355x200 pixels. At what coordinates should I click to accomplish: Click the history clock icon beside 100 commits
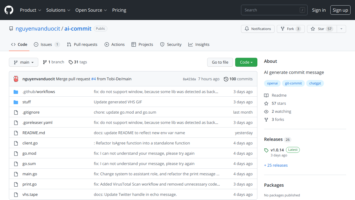tap(226, 79)
